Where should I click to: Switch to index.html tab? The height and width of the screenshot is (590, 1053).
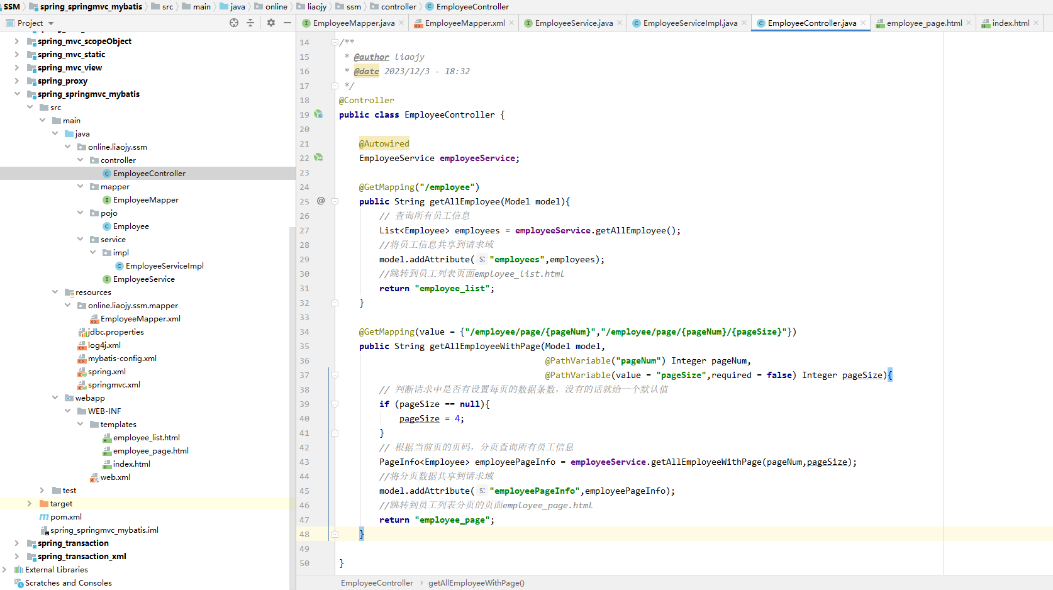coord(1011,23)
